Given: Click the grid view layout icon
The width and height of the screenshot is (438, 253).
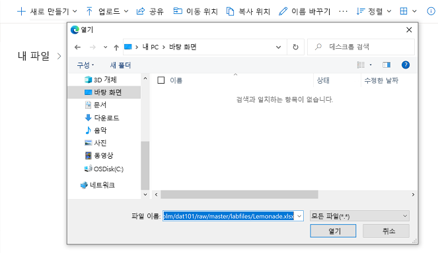Looking at the screenshot, I should (x=404, y=11).
